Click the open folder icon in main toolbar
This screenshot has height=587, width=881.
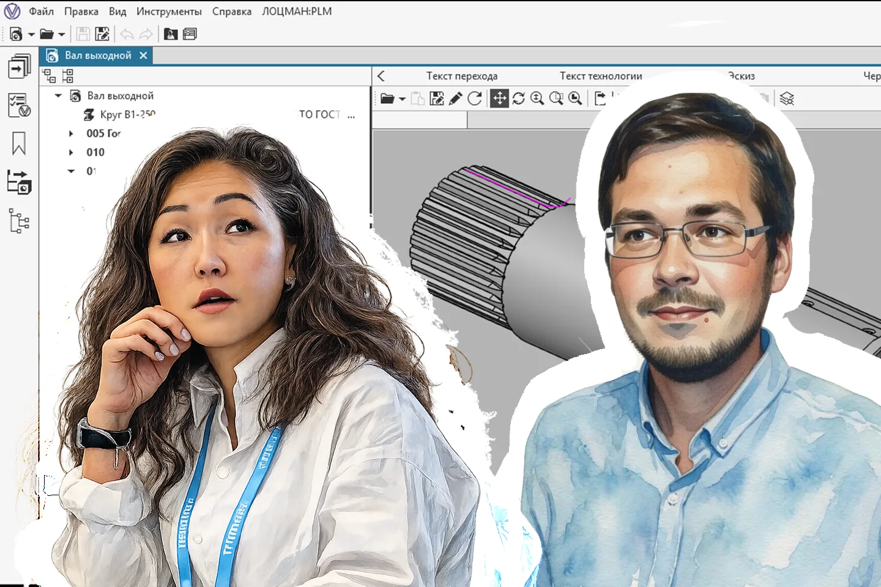click(46, 34)
